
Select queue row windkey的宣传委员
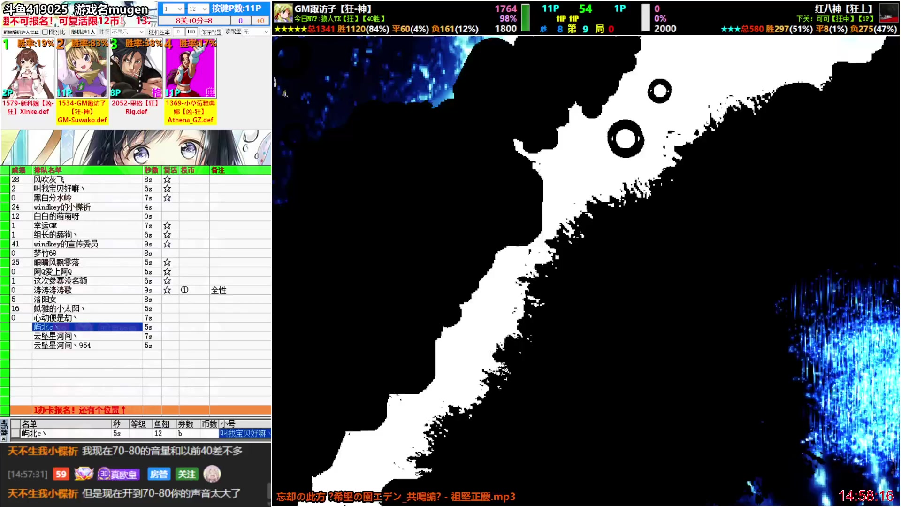pyautogui.click(x=87, y=244)
